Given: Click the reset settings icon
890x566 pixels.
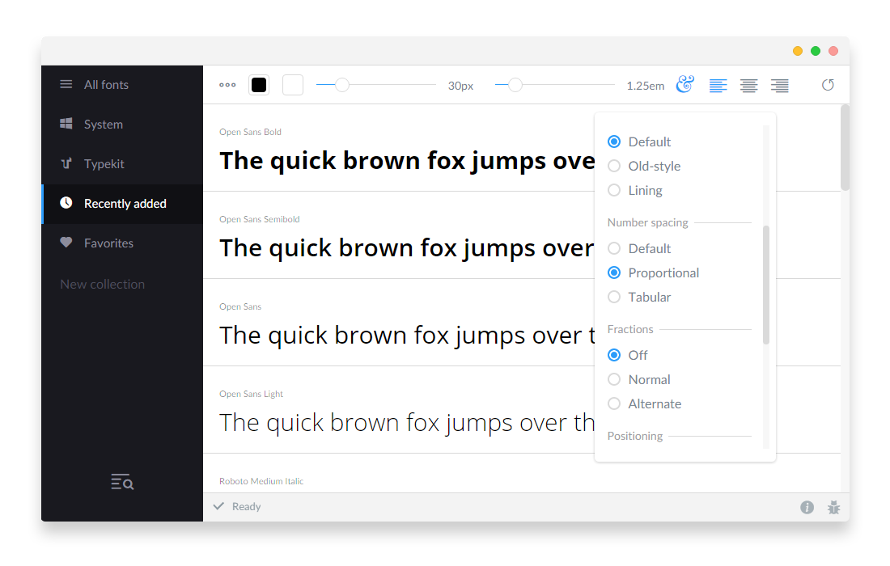Looking at the screenshot, I should [829, 85].
